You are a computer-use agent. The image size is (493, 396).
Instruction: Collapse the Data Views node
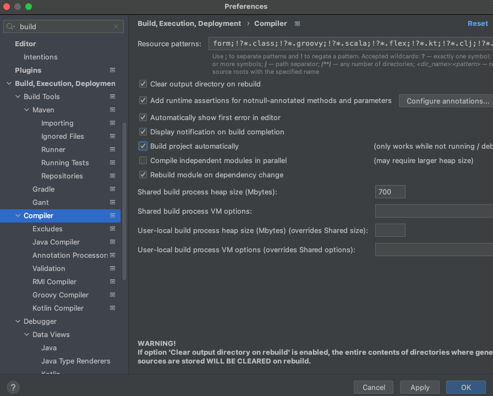click(25, 334)
